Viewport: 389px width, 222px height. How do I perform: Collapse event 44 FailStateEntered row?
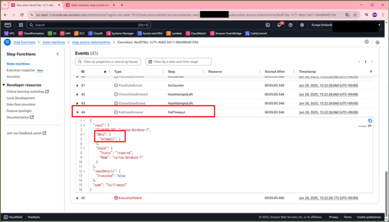[77, 113]
